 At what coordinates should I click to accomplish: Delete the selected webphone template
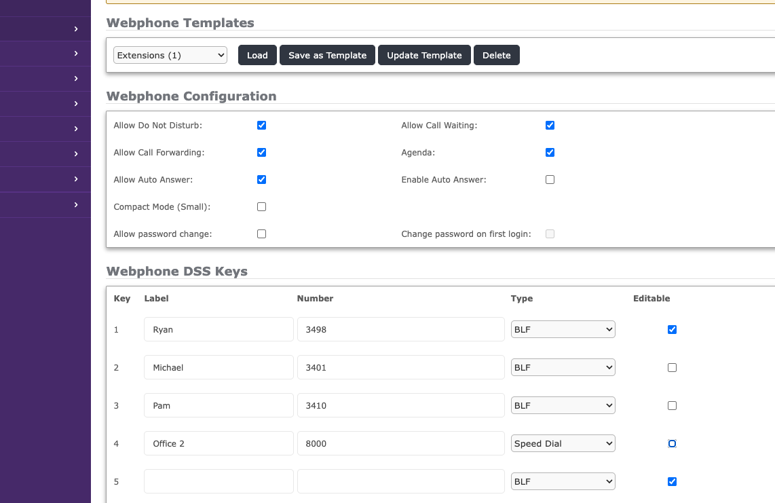pos(496,55)
